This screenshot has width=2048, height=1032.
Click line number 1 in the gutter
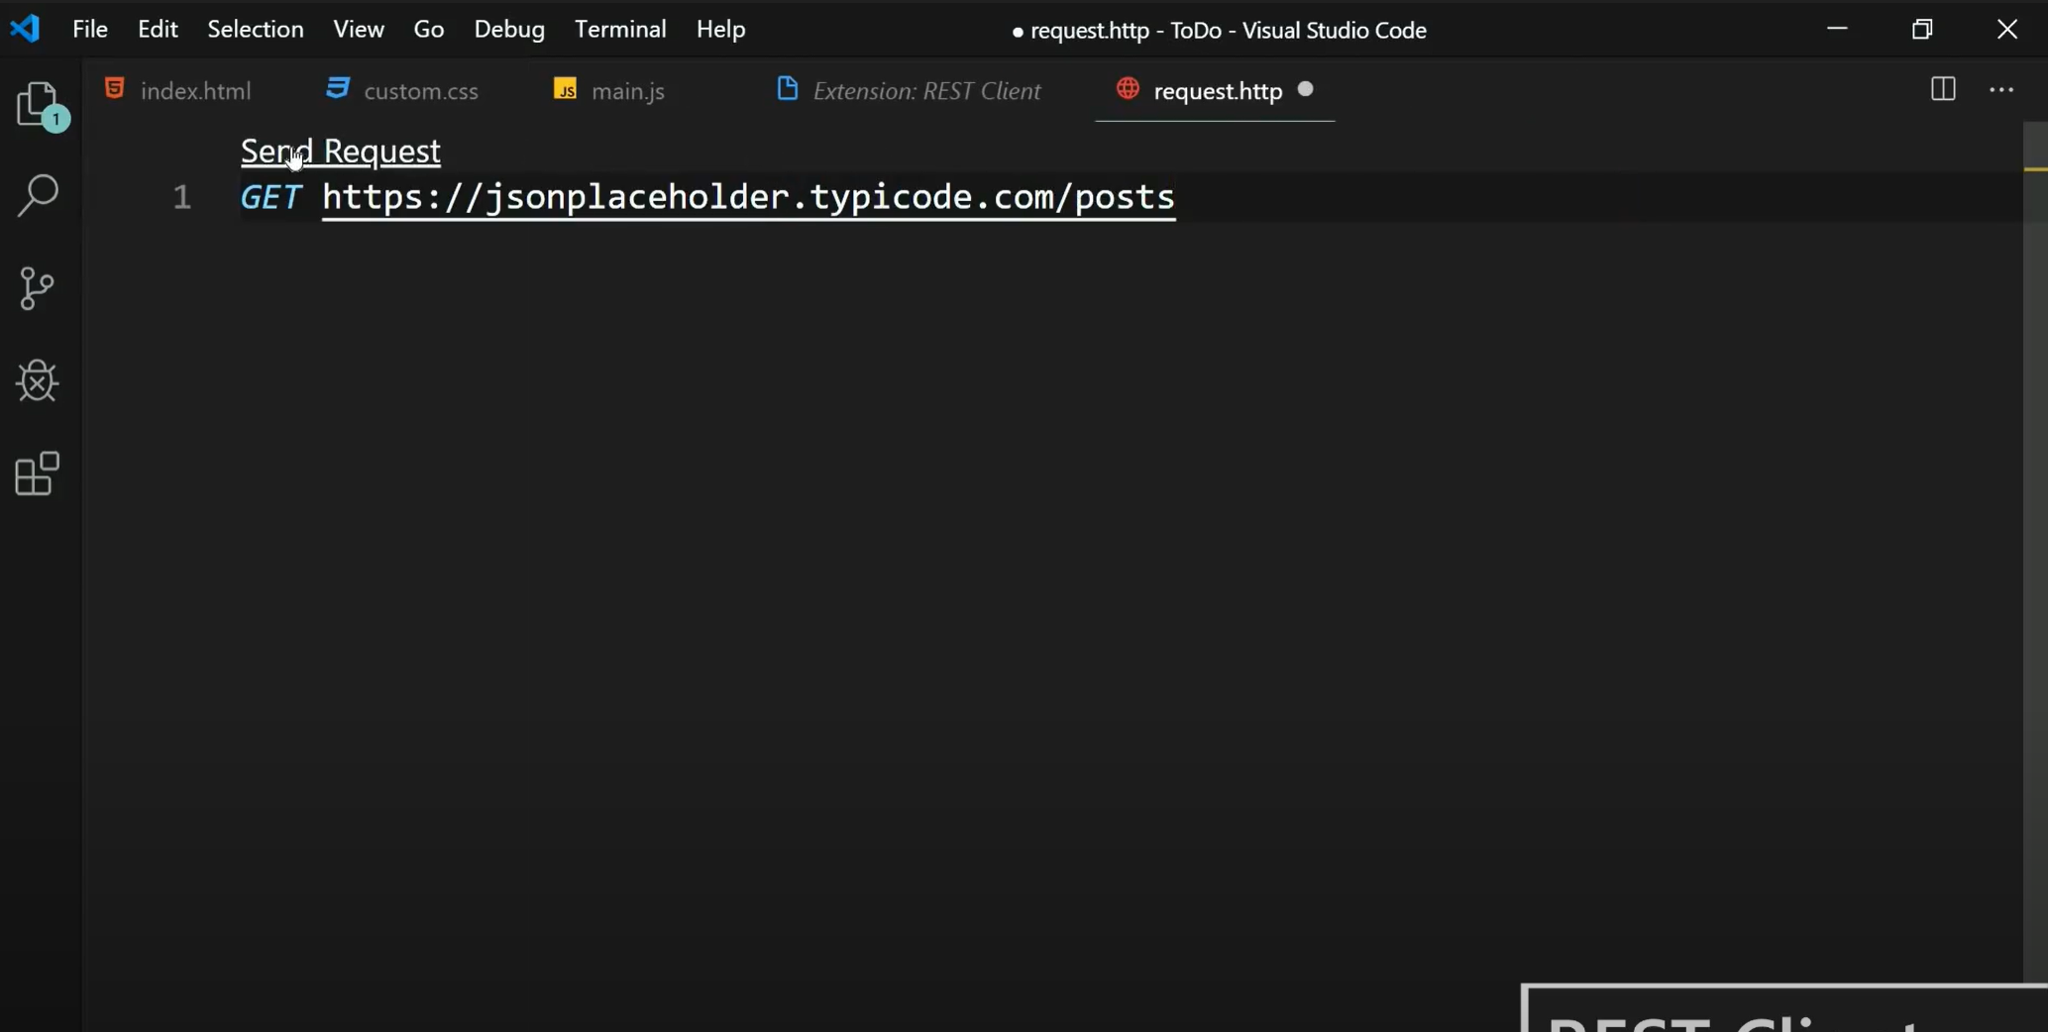(x=181, y=197)
